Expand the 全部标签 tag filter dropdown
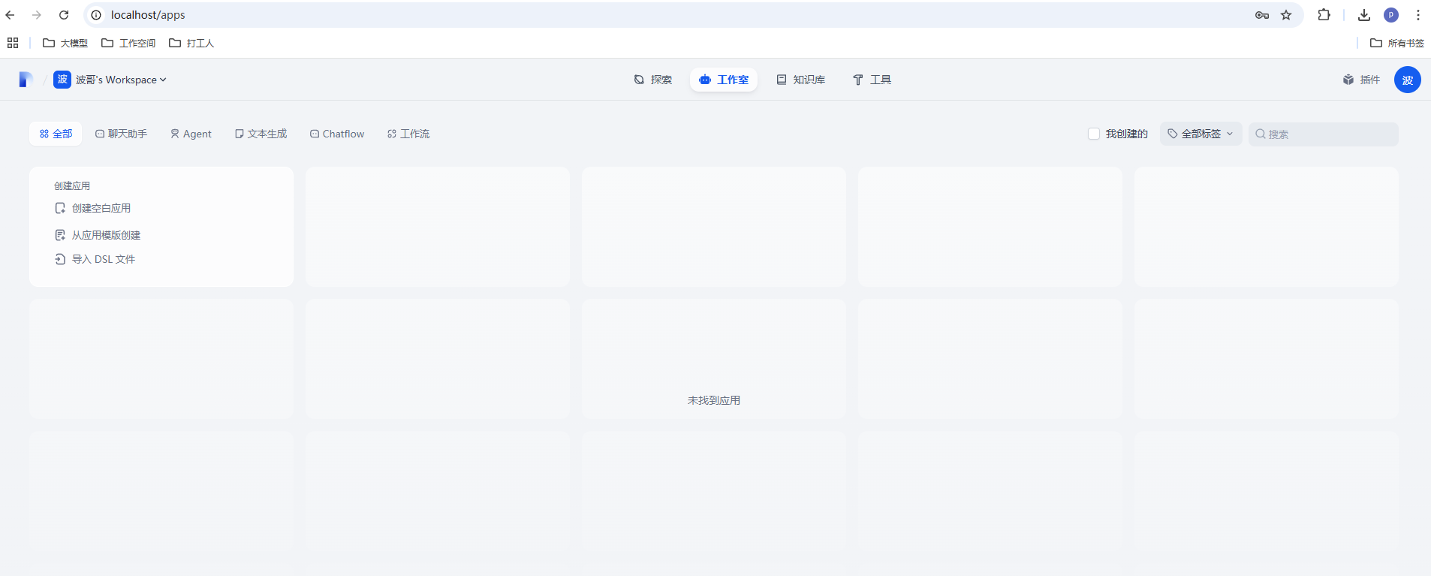This screenshot has height=576, width=1431. click(x=1201, y=134)
